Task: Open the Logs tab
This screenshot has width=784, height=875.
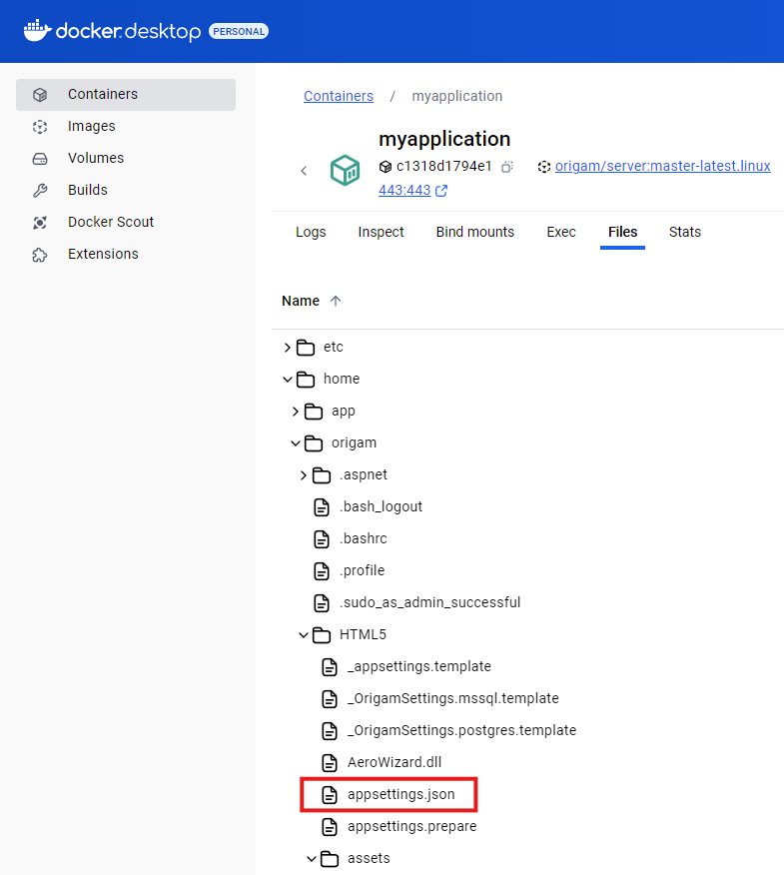Action: click(x=311, y=232)
